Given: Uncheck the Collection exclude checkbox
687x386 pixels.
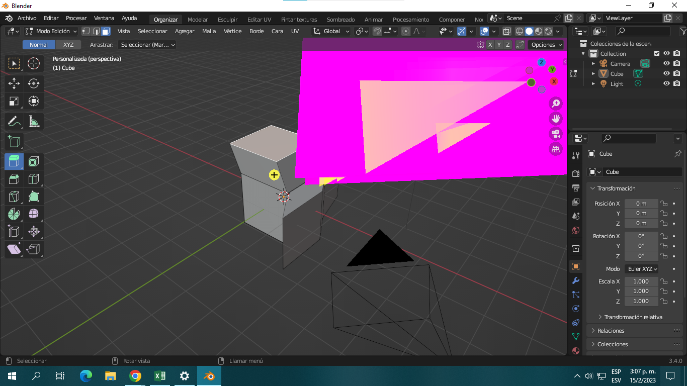Looking at the screenshot, I should point(656,53).
